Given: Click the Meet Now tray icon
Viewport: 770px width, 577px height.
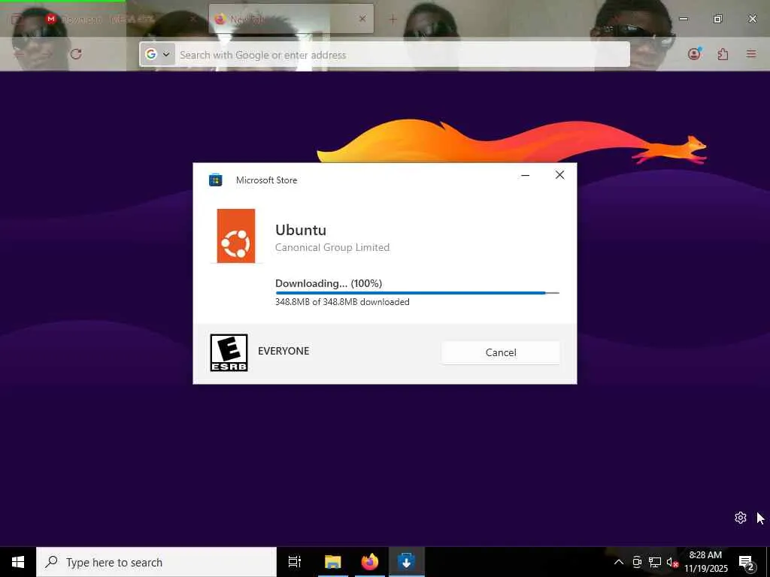Looking at the screenshot, I should [637, 562].
